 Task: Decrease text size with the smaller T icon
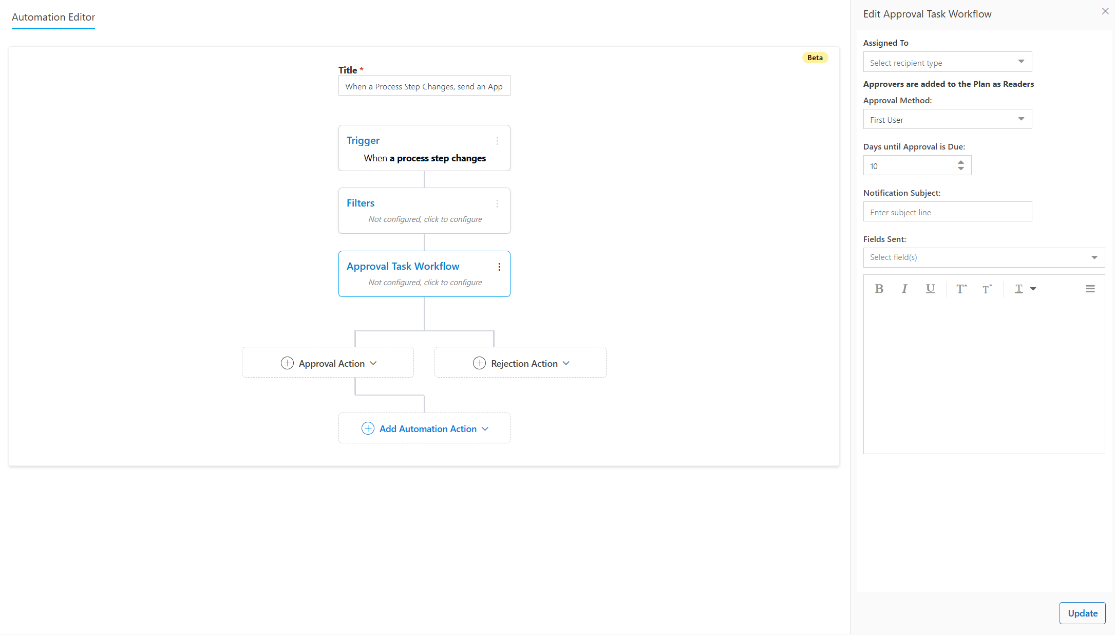(987, 289)
